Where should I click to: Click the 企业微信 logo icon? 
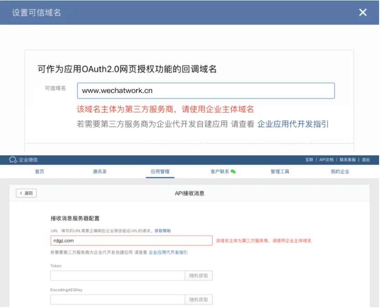pos(13,159)
